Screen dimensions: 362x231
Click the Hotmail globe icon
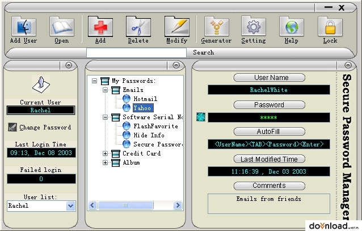pos(127,99)
